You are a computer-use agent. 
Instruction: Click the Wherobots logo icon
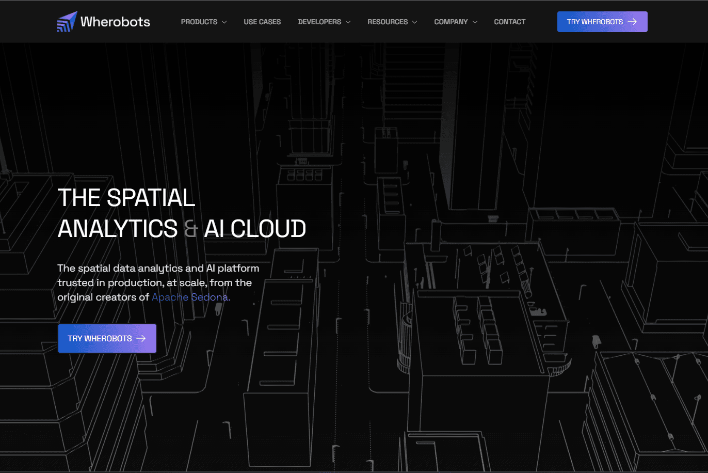click(x=67, y=22)
